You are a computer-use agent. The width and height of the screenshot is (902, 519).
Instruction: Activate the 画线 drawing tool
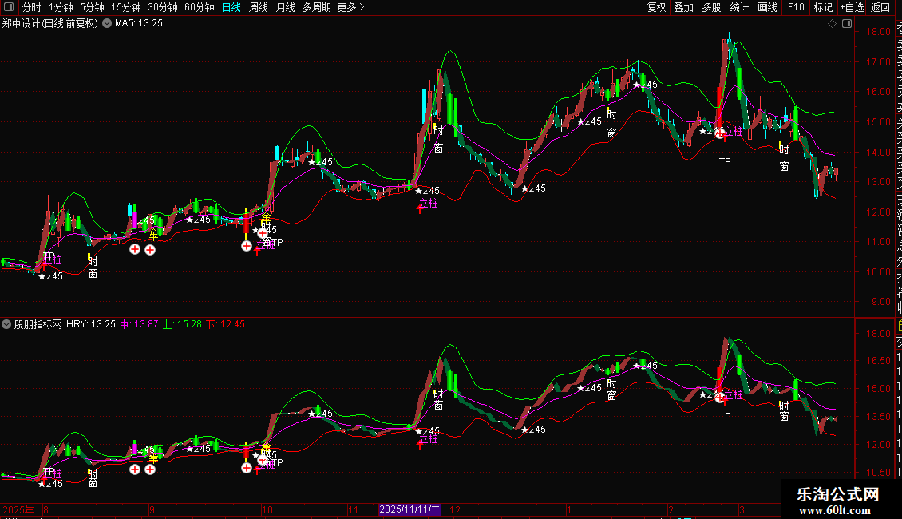(x=767, y=7)
